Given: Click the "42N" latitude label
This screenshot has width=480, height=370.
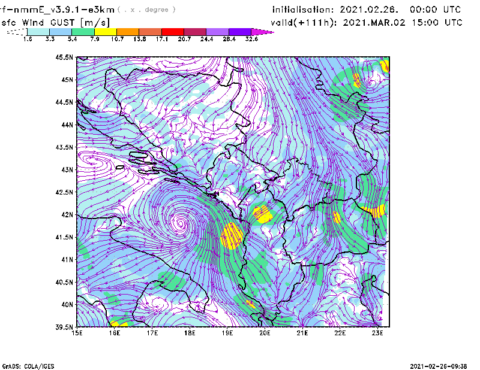Looking at the screenshot, I should [67, 215].
